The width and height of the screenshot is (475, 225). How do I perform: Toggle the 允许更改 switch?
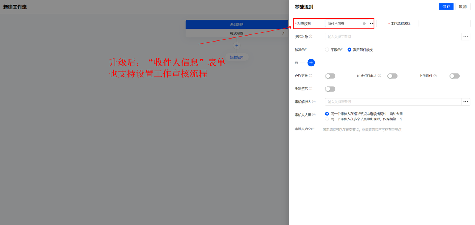330,76
